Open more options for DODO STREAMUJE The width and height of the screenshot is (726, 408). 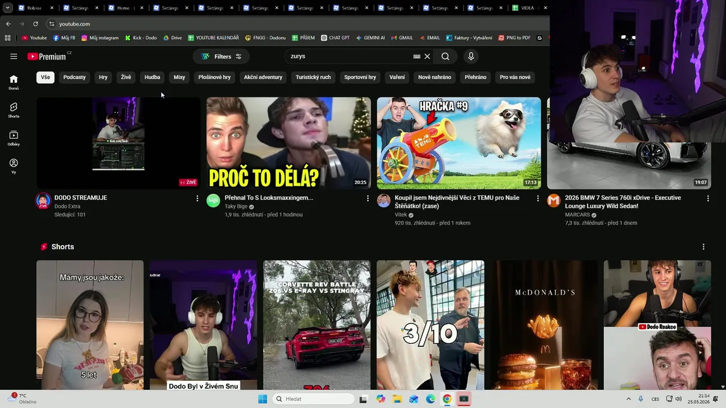pyautogui.click(x=197, y=198)
